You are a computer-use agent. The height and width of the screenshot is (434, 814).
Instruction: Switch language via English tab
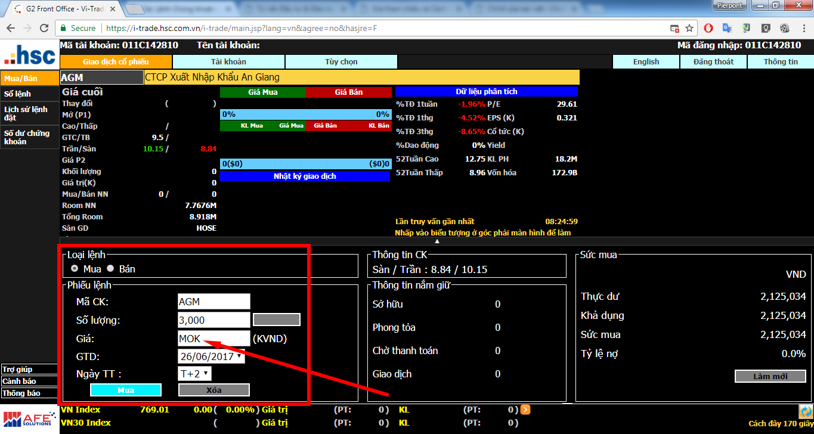click(646, 61)
